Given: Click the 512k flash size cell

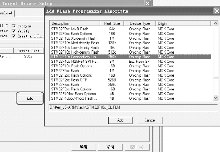Looking at the screenshot, I should [112, 52].
